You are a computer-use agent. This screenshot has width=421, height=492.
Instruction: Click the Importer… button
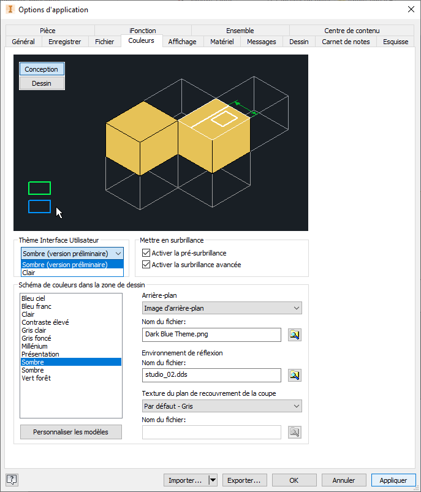click(x=186, y=480)
